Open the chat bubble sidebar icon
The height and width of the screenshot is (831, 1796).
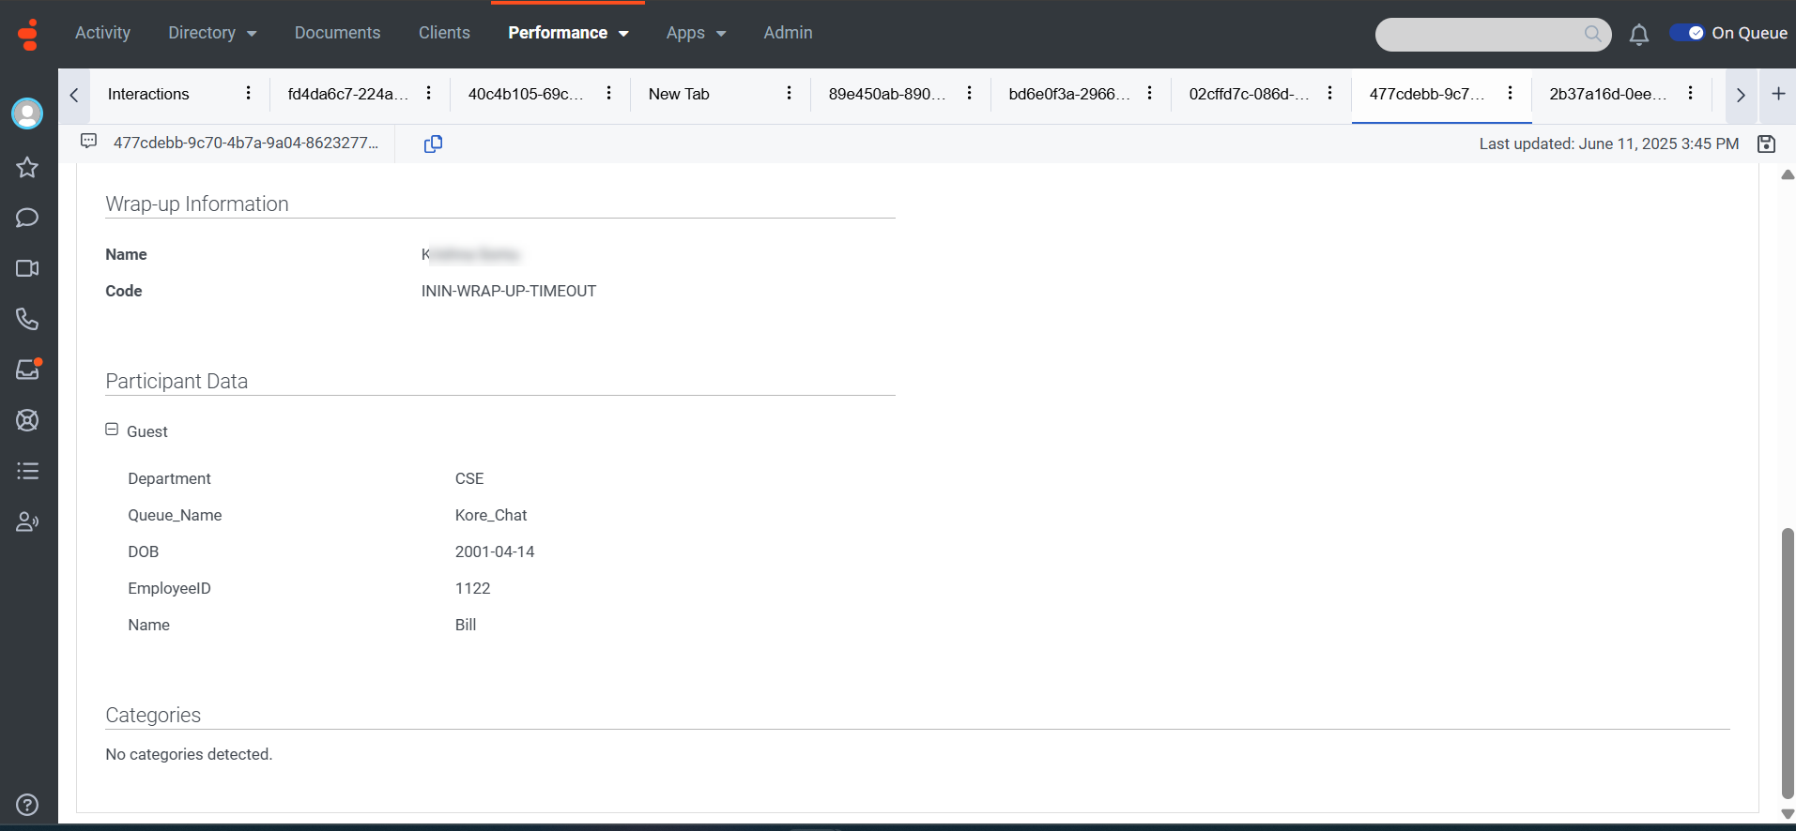click(x=27, y=218)
